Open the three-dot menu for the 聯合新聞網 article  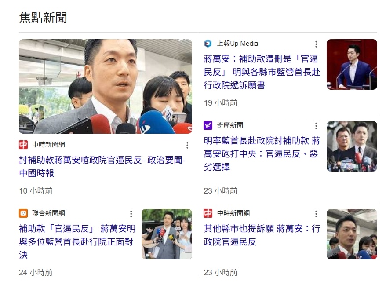point(131,214)
